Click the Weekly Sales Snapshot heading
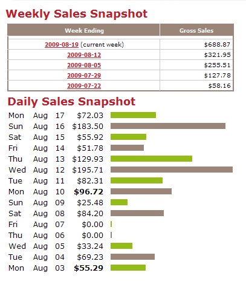This screenshot has height=287, width=246. [77, 14]
